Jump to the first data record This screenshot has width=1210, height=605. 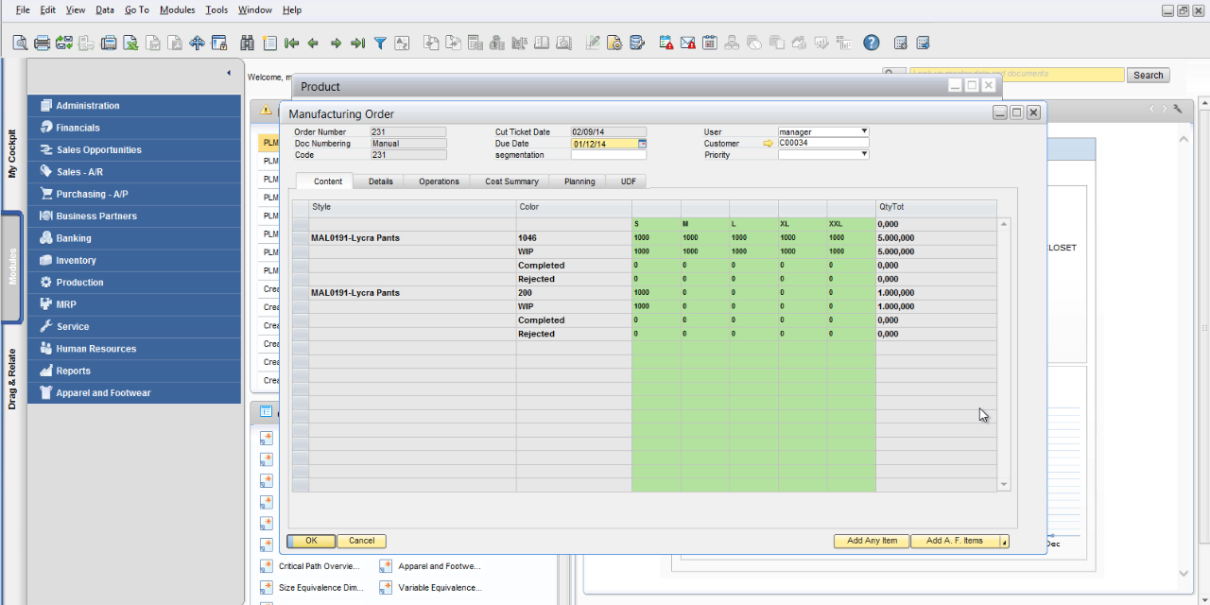(291, 43)
